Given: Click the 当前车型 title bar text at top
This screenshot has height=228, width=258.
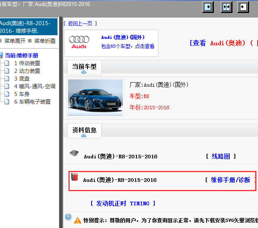Looking at the screenshot, I should 45,4.
